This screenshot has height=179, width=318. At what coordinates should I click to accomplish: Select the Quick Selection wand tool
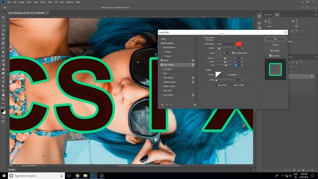(3, 30)
